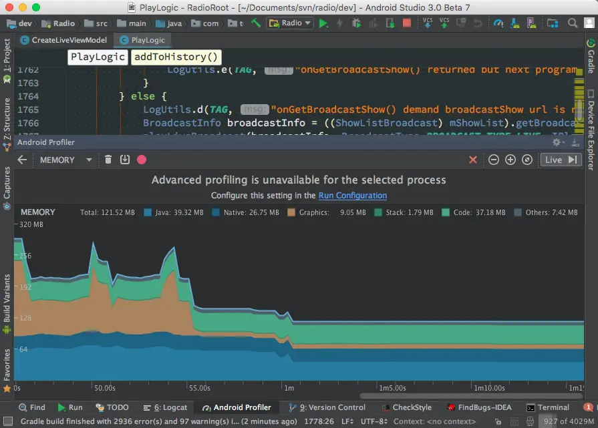This screenshot has width=598, height=428.
Task: Click the 1m marker on timeline axis
Action: tap(289, 388)
